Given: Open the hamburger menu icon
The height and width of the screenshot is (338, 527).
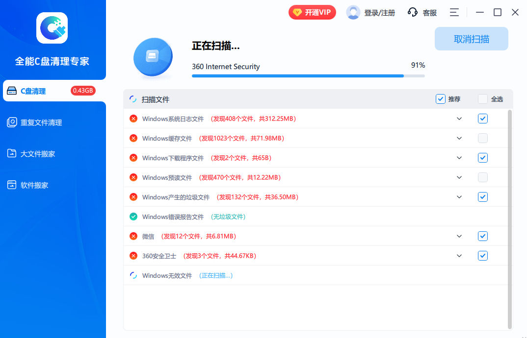Looking at the screenshot, I should [x=454, y=12].
